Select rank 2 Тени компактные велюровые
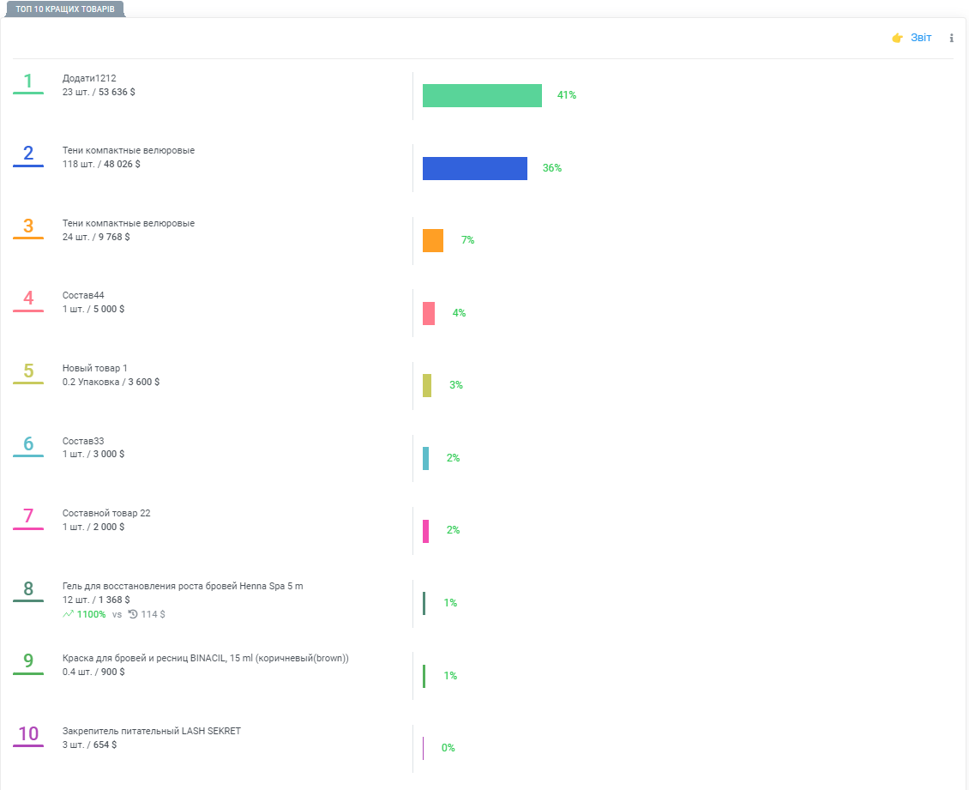 pyautogui.click(x=129, y=150)
